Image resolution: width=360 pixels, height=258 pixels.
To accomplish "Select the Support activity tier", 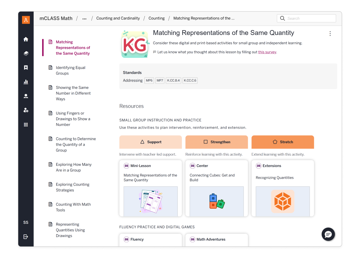I will tap(150, 142).
